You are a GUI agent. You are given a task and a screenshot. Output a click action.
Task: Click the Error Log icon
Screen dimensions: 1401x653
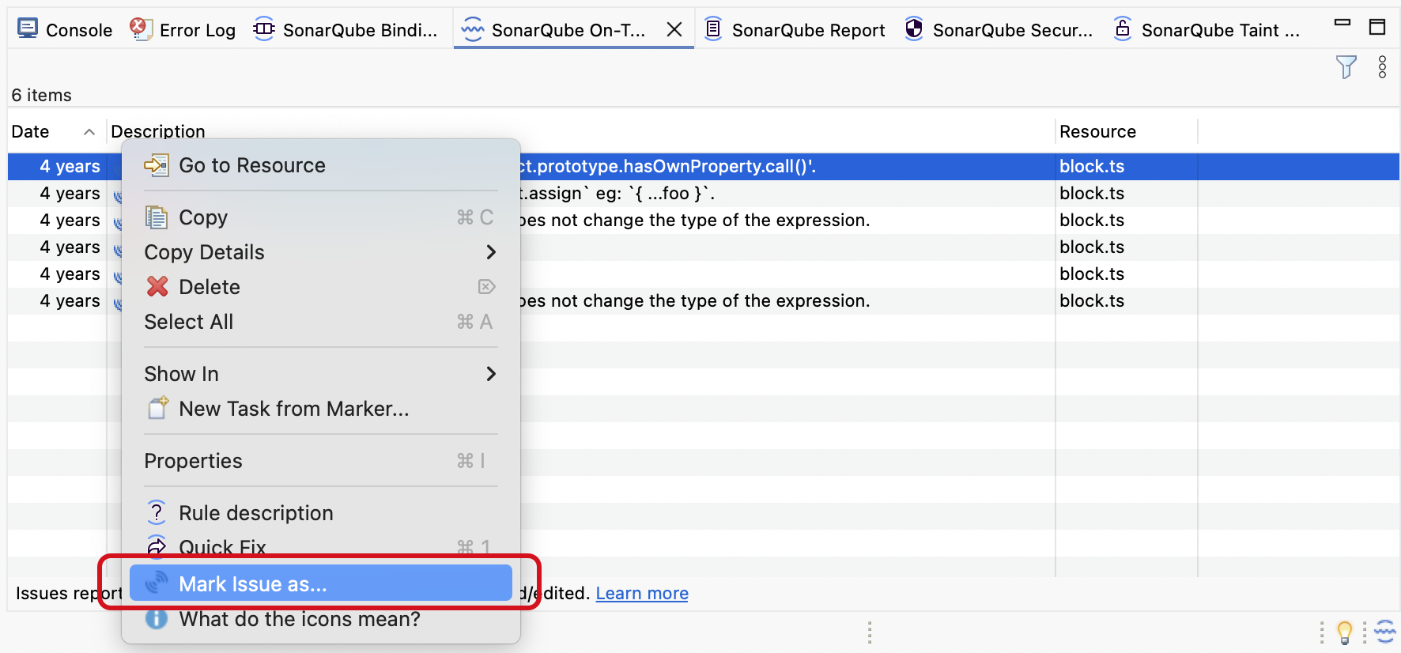click(x=141, y=29)
